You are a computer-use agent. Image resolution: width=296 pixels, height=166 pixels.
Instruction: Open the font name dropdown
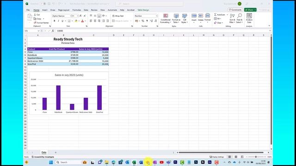coord(70,16)
